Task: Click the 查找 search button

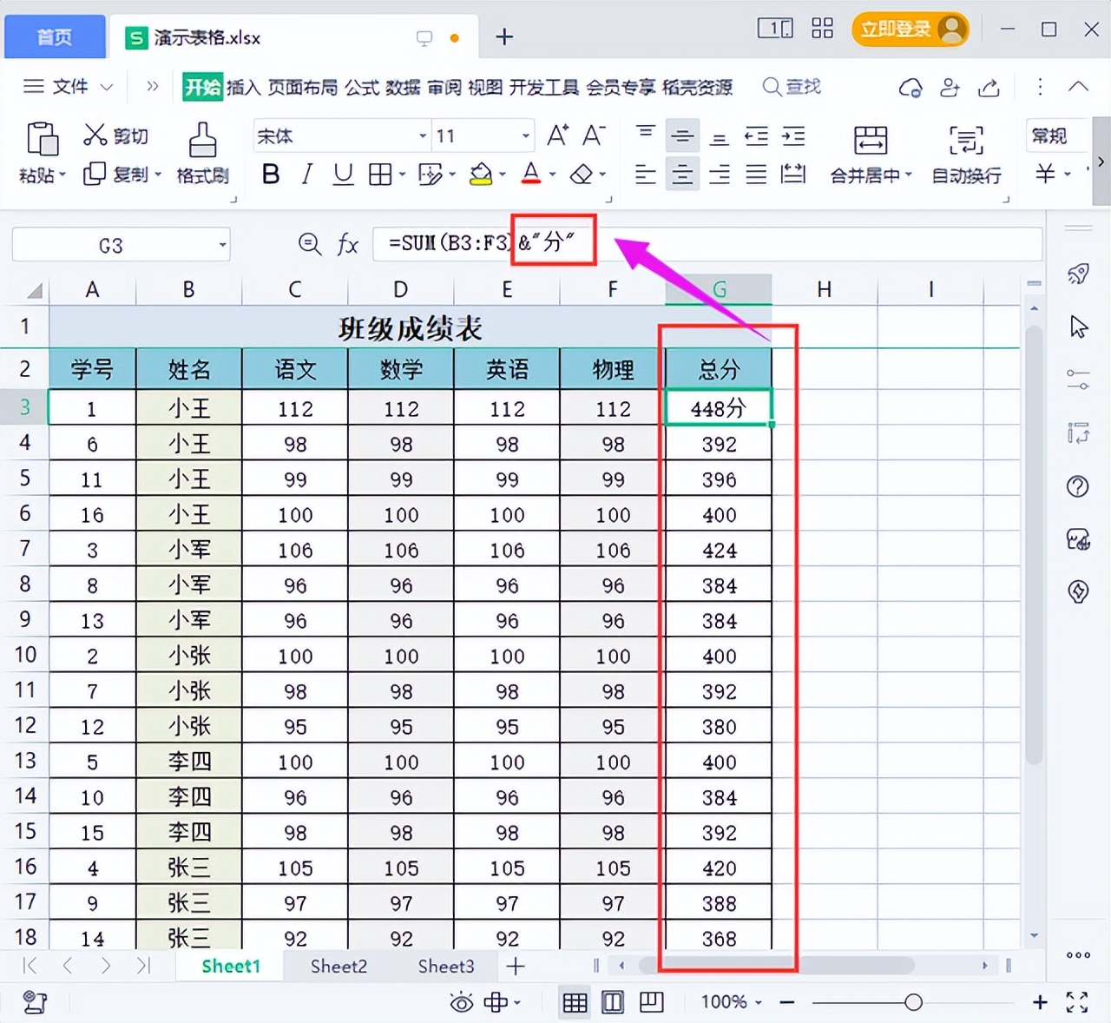Action: (791, 86)
